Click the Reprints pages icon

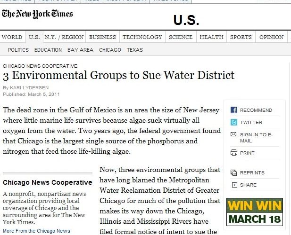click(x=233, y=172)
